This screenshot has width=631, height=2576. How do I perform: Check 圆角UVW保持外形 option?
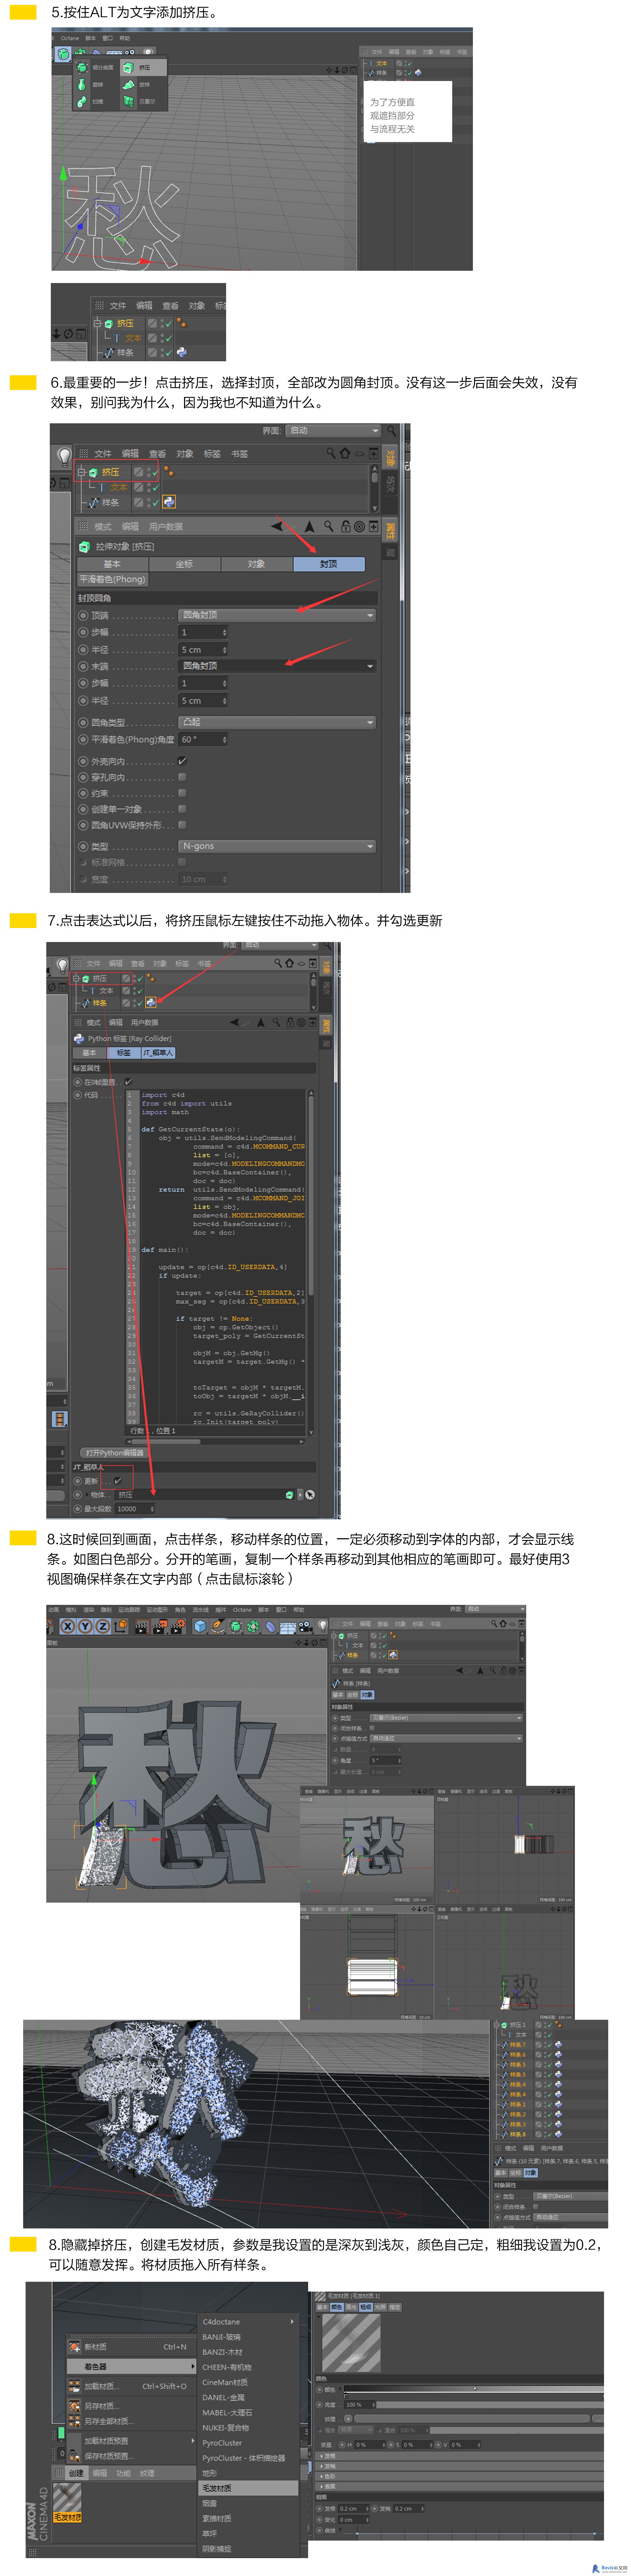click(x=182, y=825)
